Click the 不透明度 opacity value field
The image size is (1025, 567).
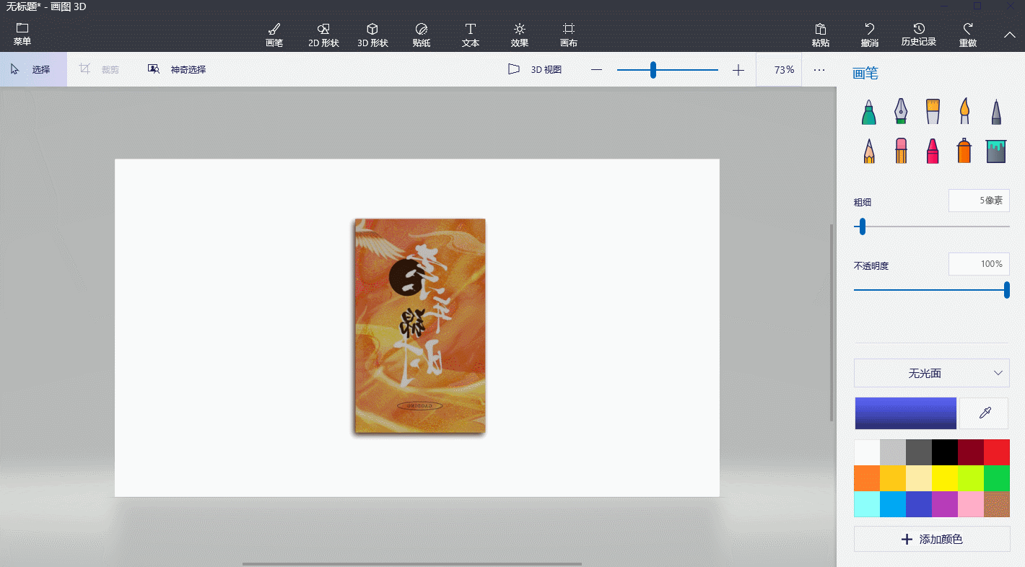tap(979, 264)
